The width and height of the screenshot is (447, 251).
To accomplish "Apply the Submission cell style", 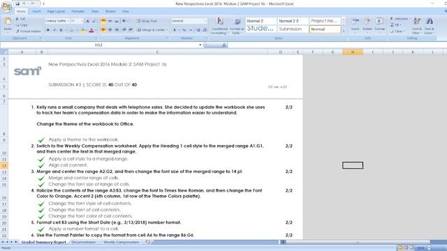I will pyautogui.click(x=293, y=29).
